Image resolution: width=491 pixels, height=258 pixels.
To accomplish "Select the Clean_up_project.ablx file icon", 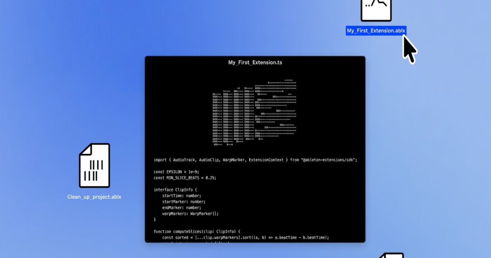I will pyautogui.click(x=95, y=165).
